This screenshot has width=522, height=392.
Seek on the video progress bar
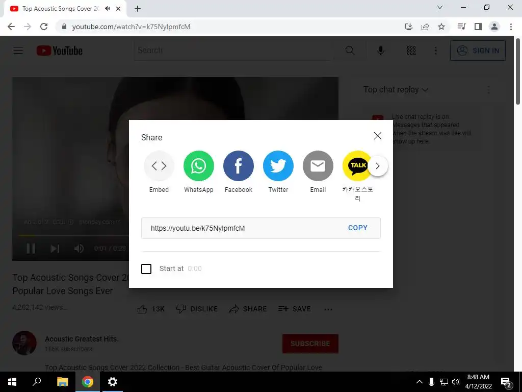click(x=73, y=235)
